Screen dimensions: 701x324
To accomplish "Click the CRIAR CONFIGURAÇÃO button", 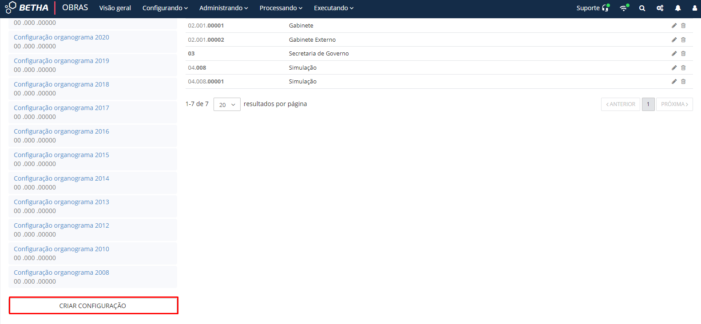I will [x=94, y=306].
